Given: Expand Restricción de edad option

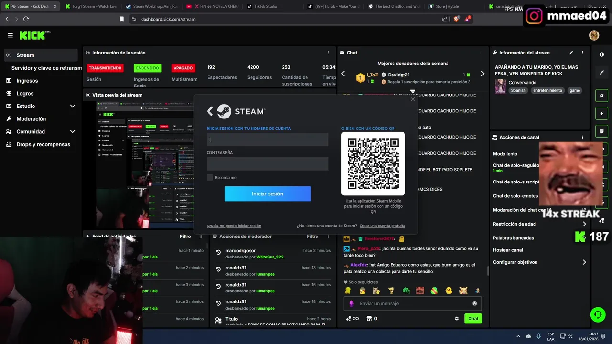Looking at the screenshot, I should coord(584,224).
